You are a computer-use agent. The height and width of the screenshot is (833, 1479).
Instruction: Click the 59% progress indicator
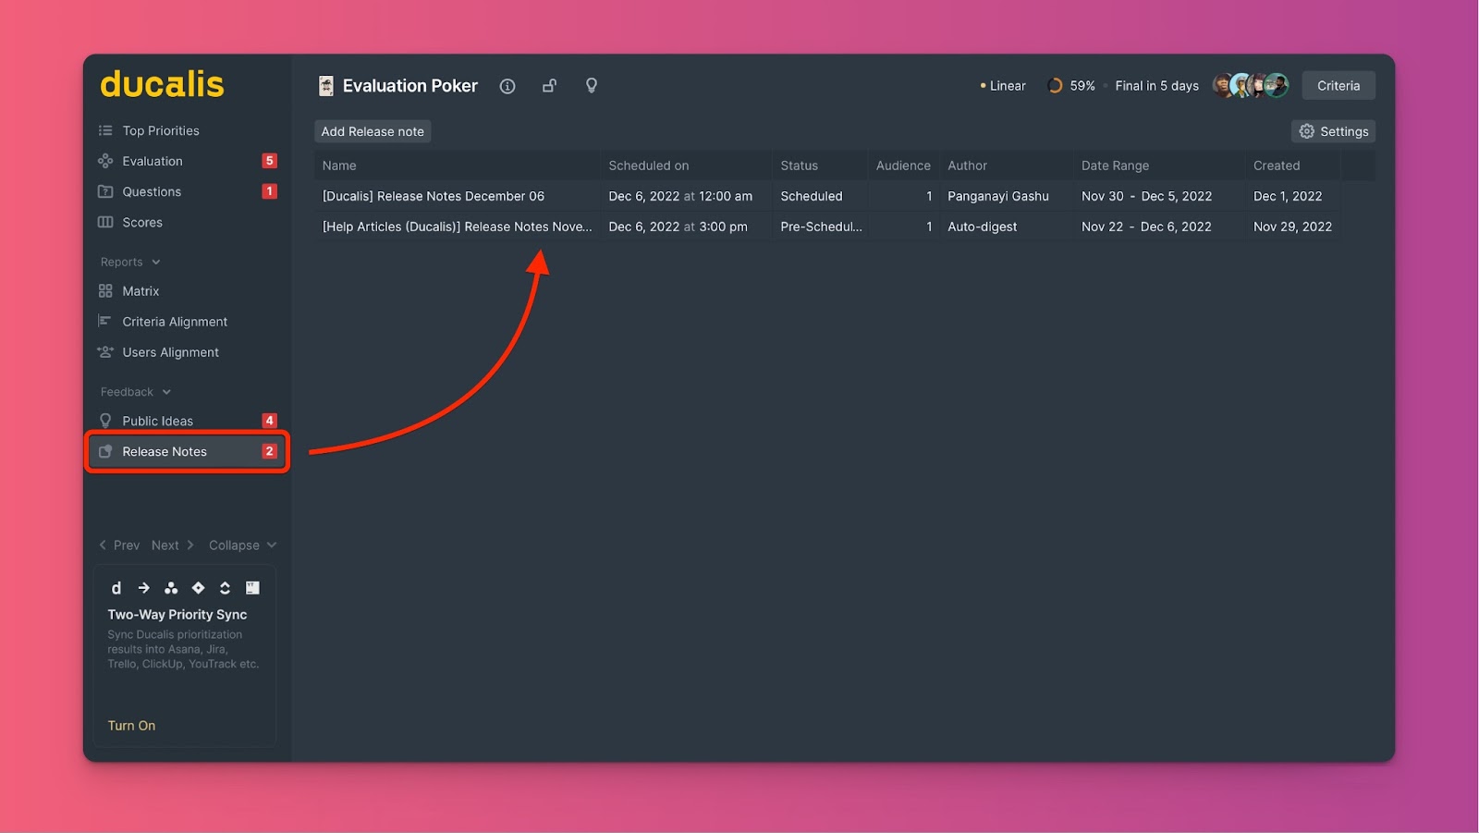[1071, 86]
